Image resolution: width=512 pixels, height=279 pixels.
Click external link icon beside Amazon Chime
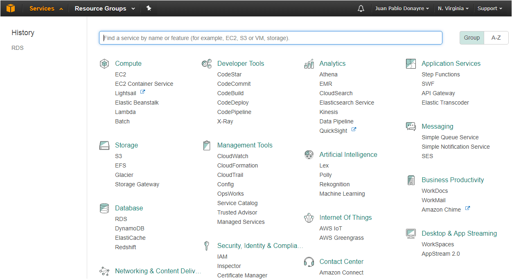click(x=467, y=209)
